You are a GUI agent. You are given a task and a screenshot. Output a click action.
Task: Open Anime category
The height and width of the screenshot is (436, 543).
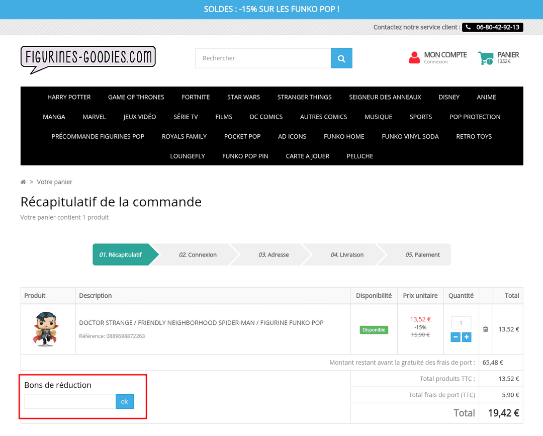tap(486, 97)
